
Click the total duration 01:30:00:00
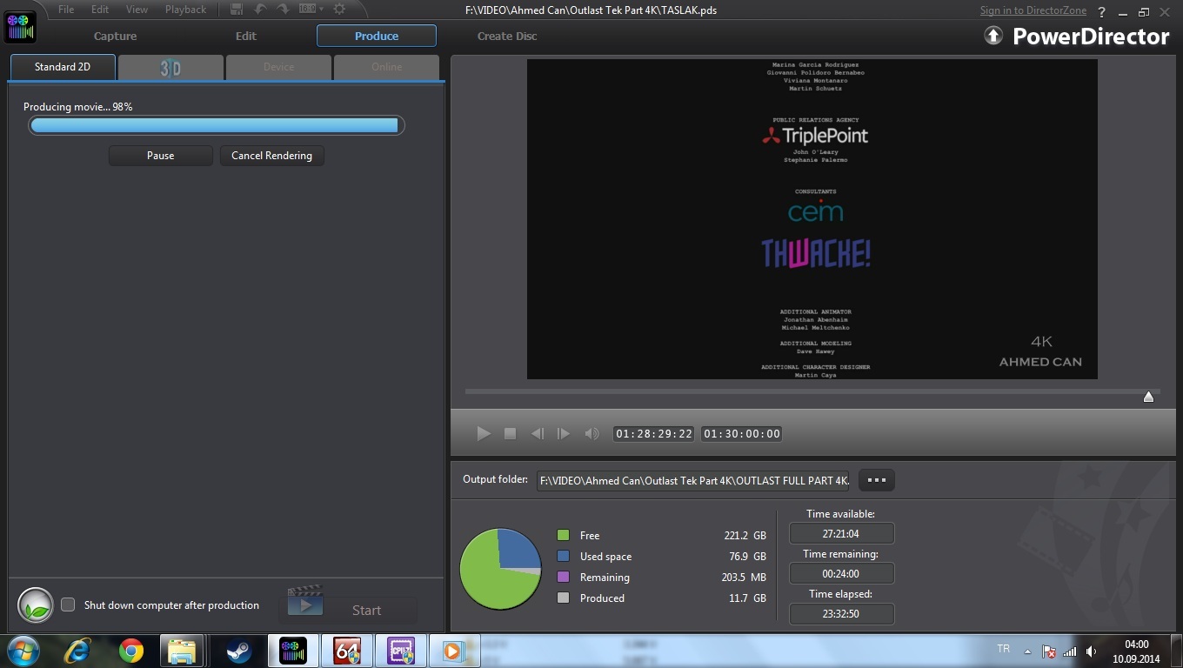pyautogui.click(x=742, y=433)
